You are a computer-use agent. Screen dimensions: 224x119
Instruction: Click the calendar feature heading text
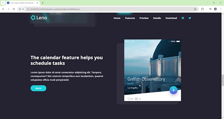[x=67, y=60]
